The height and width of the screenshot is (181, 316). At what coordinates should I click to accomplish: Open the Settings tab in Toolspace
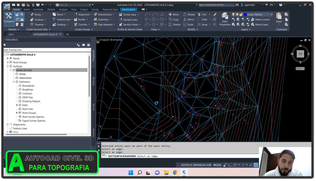(x=93, y=81)
